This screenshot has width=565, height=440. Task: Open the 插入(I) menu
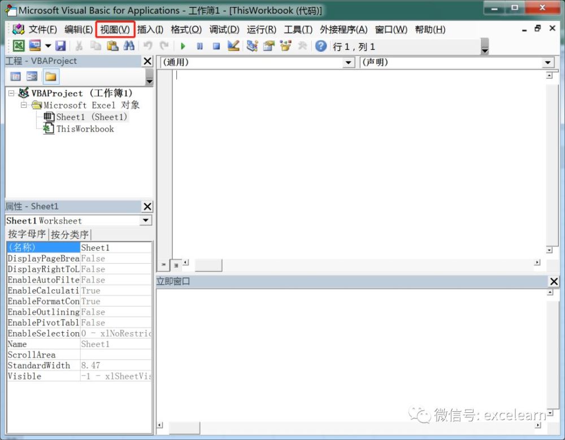pyautogui.click(x=150, y=29)
